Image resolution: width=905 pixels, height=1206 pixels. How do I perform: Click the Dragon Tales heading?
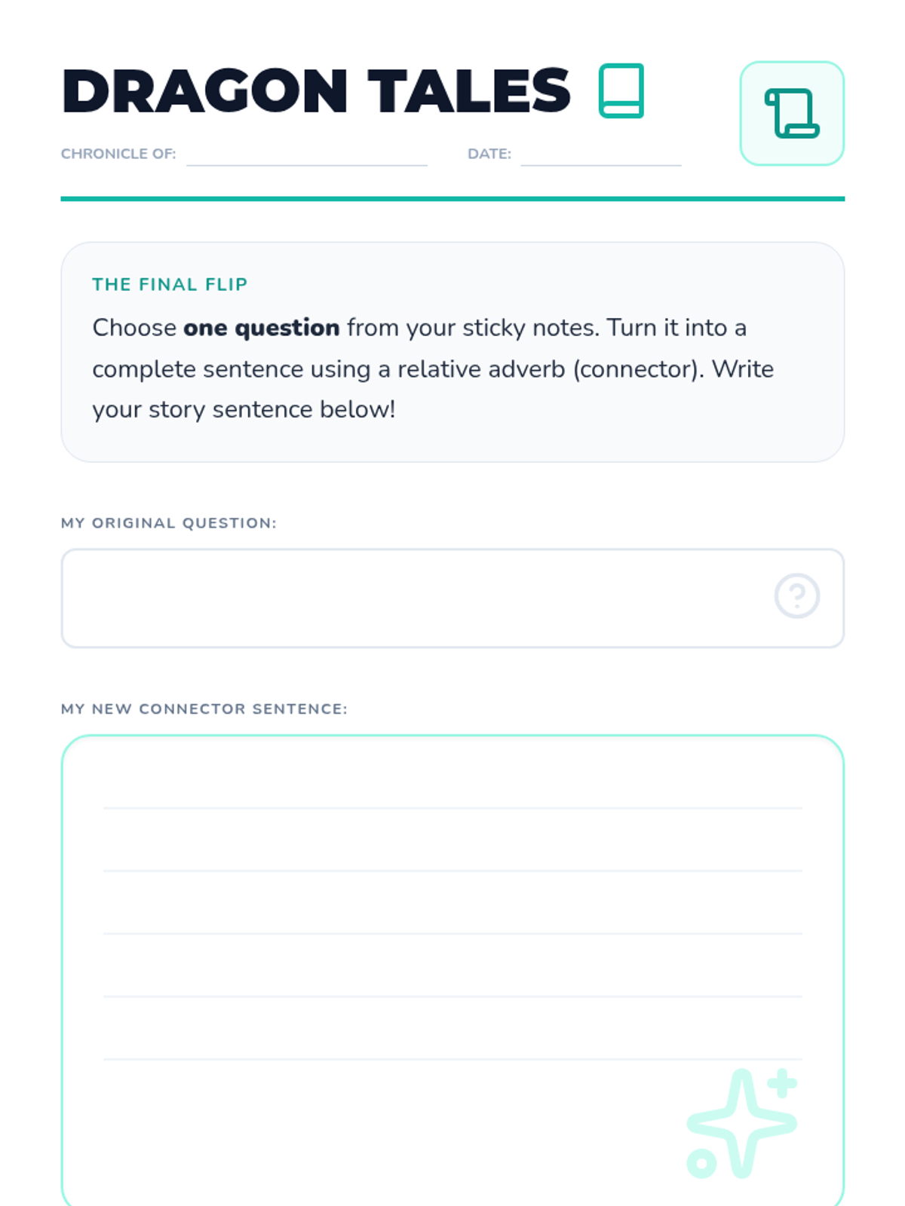coord(316,91)
